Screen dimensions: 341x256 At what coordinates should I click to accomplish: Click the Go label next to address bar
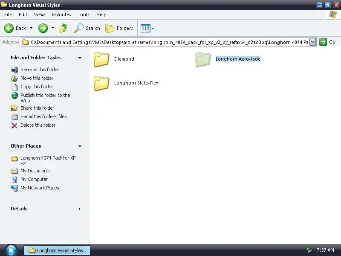click(332, 42)
